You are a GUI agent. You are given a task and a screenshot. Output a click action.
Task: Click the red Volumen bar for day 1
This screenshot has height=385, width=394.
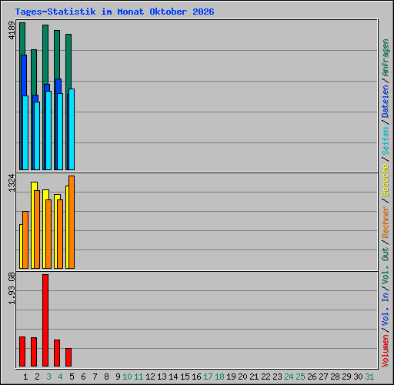click(x=22, y=351)
